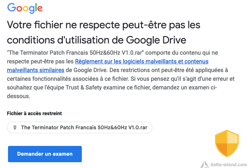Open the 'Règlement sur les logiciels malveillants' link
The image size is (248, 168).
[142, 62]
